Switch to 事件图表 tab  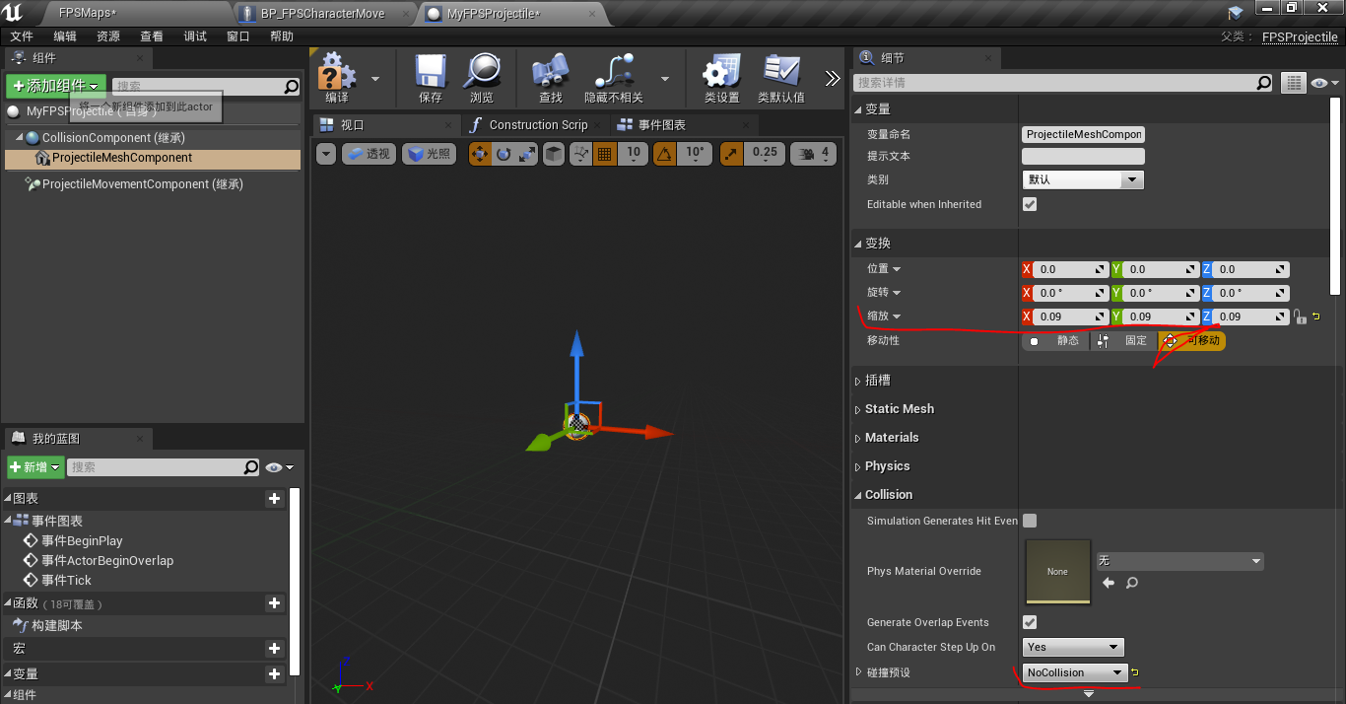coord(685,124)
